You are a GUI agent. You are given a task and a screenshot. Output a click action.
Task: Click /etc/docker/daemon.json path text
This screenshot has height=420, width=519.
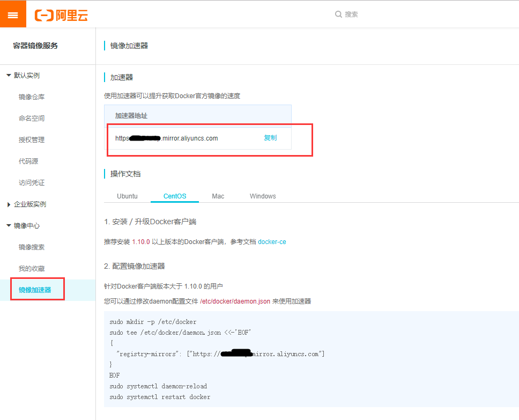tap(235, 301)
